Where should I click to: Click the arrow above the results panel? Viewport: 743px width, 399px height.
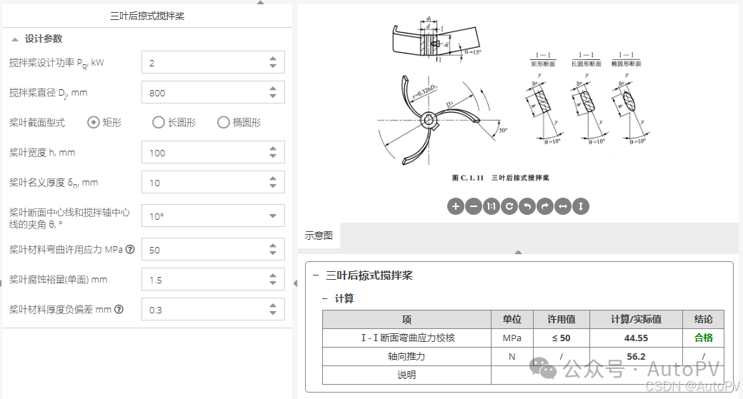519,252
